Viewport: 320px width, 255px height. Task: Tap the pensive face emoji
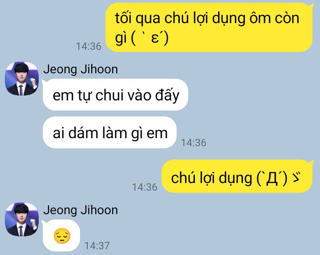pyautogui.click(x=62, y=236)
